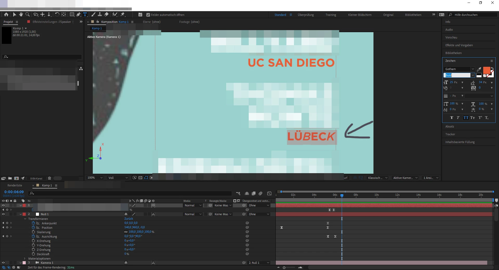Viewport: 499px width, 270px height.
Task: Select the Orbit camera tool
Action: click(36, 15)
